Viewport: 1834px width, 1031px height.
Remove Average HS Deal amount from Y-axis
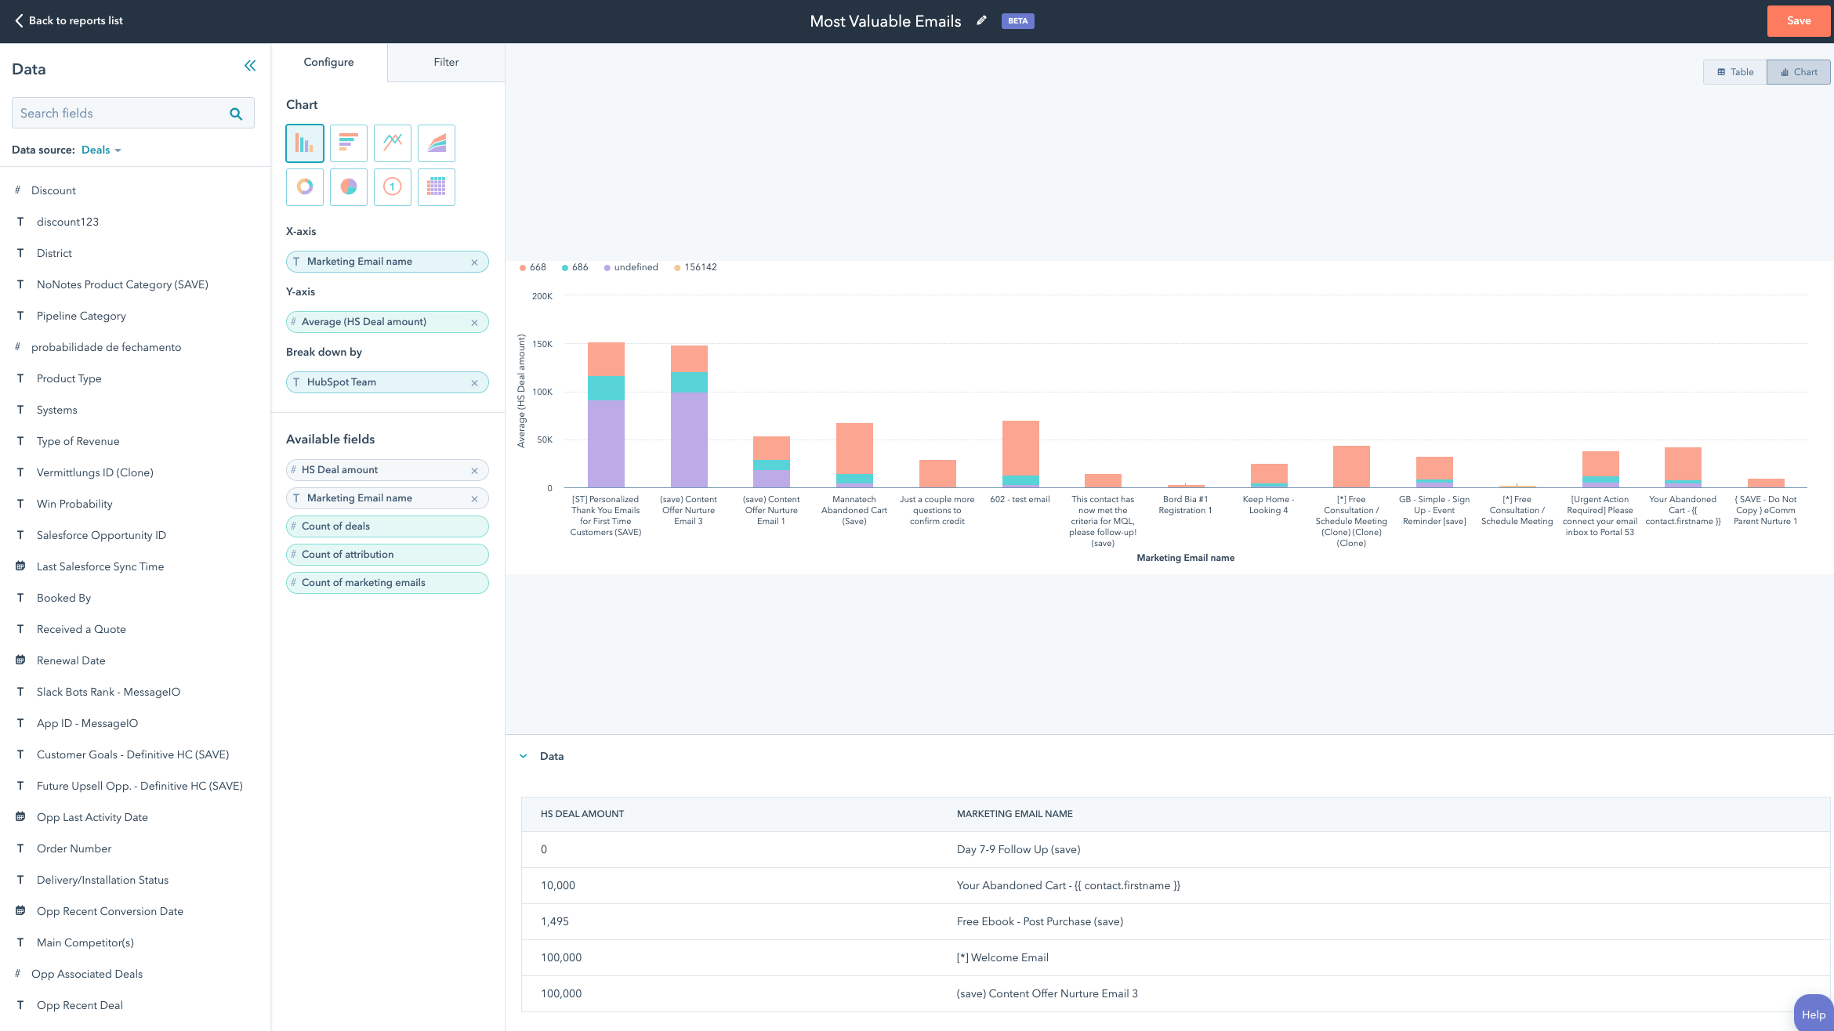[x=477, y=321]
